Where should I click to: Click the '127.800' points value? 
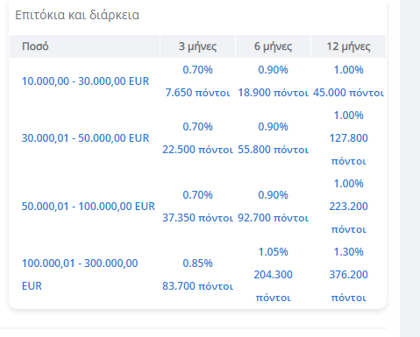click(x=348, y=138)
